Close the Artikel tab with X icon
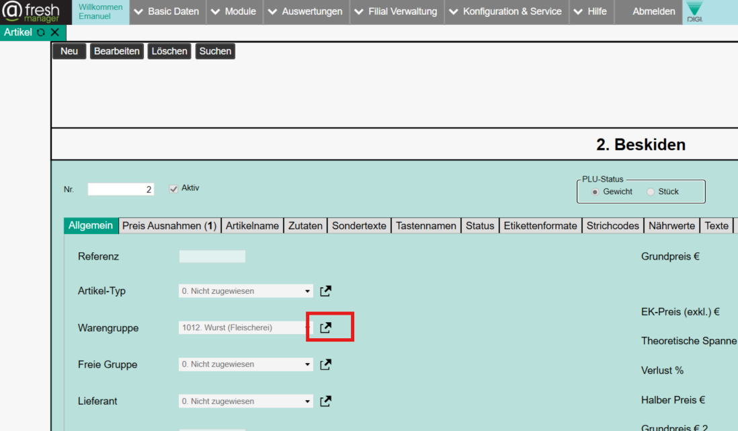The height and width of the screenshot is (431, 738). point(55,32)
